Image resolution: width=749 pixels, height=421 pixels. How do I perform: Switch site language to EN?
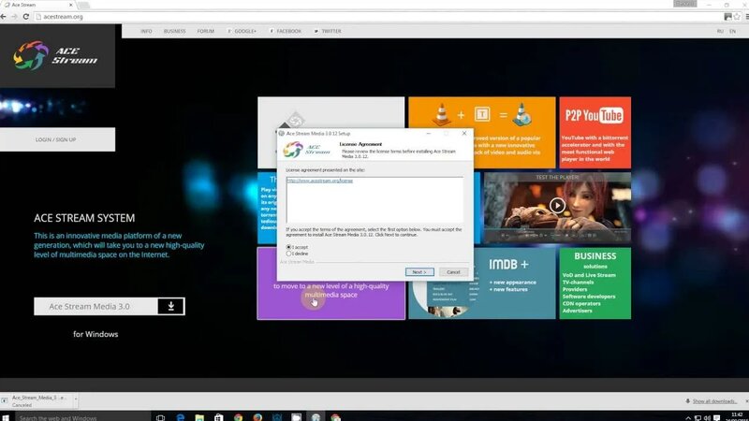732,31
